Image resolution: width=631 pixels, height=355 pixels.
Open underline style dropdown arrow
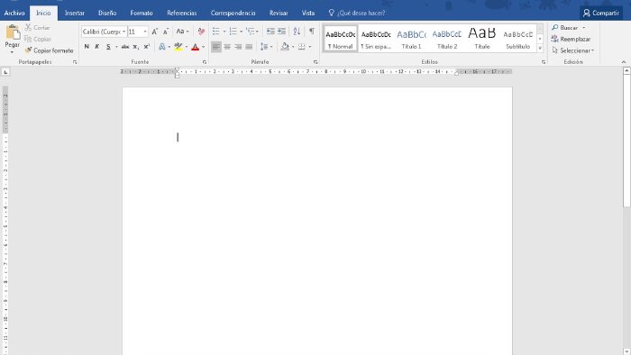[116, 47]
